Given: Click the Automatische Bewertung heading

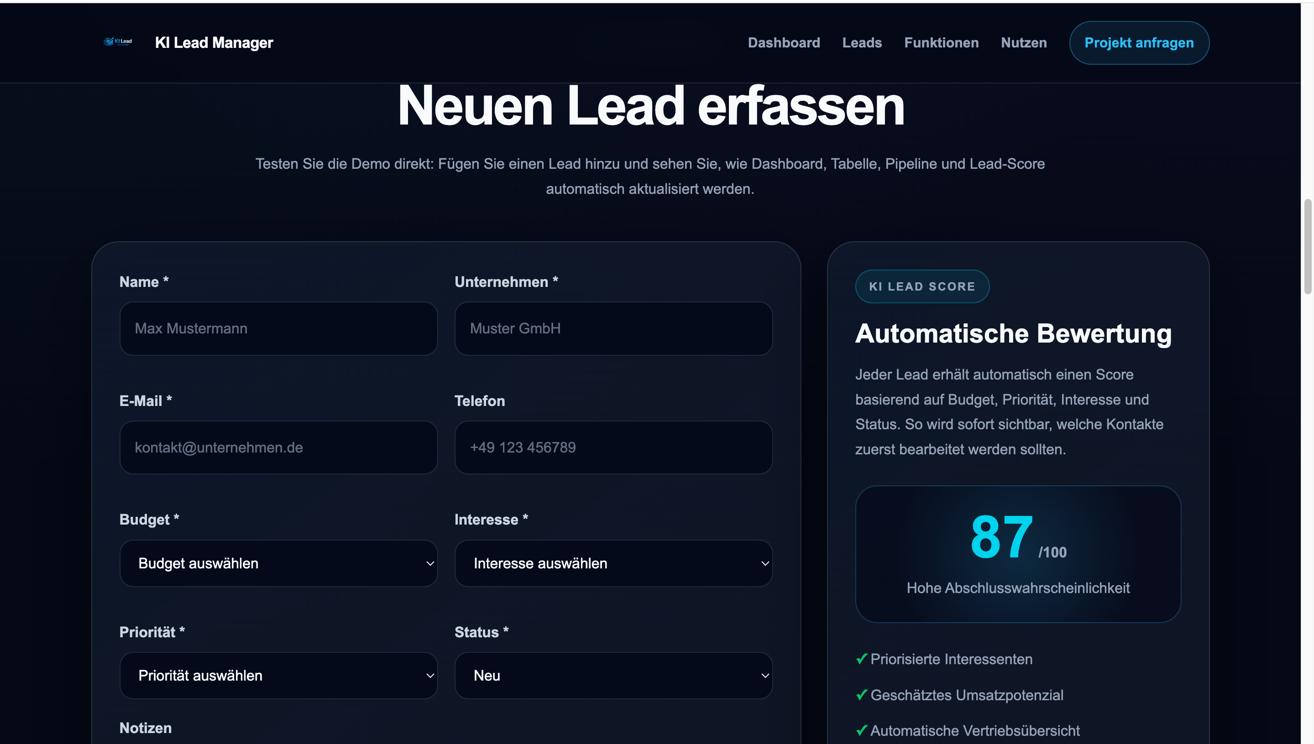Looking at the screenshot, I should [1013, 334].
